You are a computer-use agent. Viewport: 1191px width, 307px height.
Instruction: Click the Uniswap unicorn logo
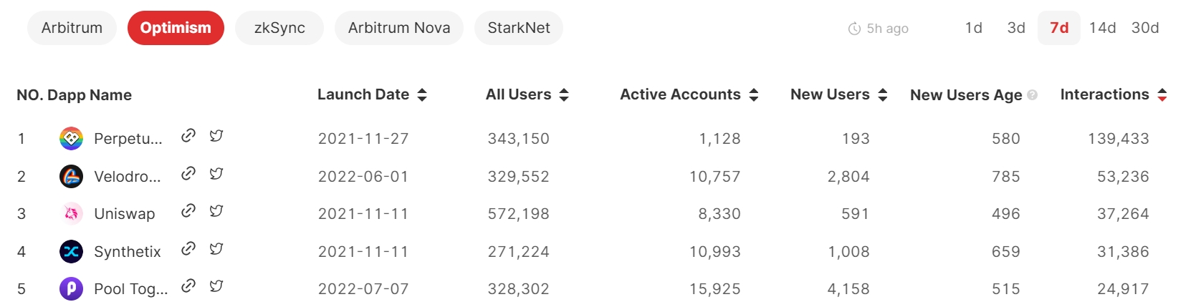pos(71,213)
